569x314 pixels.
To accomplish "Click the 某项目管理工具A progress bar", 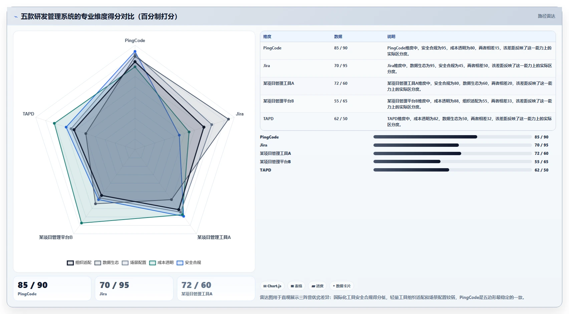I will [x=453, y=153].
